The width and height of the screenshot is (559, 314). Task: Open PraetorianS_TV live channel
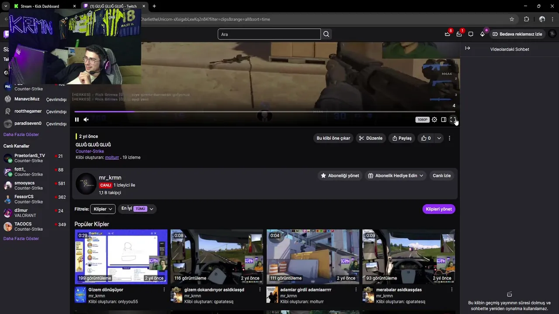pyautogui.click(x=35, y=158)
